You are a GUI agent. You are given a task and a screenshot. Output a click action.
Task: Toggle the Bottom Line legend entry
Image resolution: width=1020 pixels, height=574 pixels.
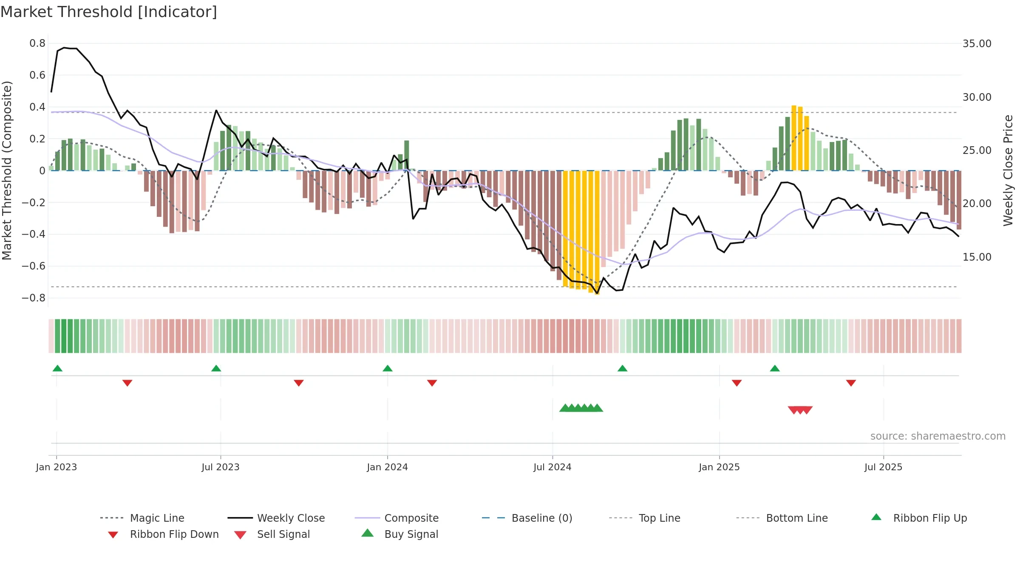click(x=782, y=518)
